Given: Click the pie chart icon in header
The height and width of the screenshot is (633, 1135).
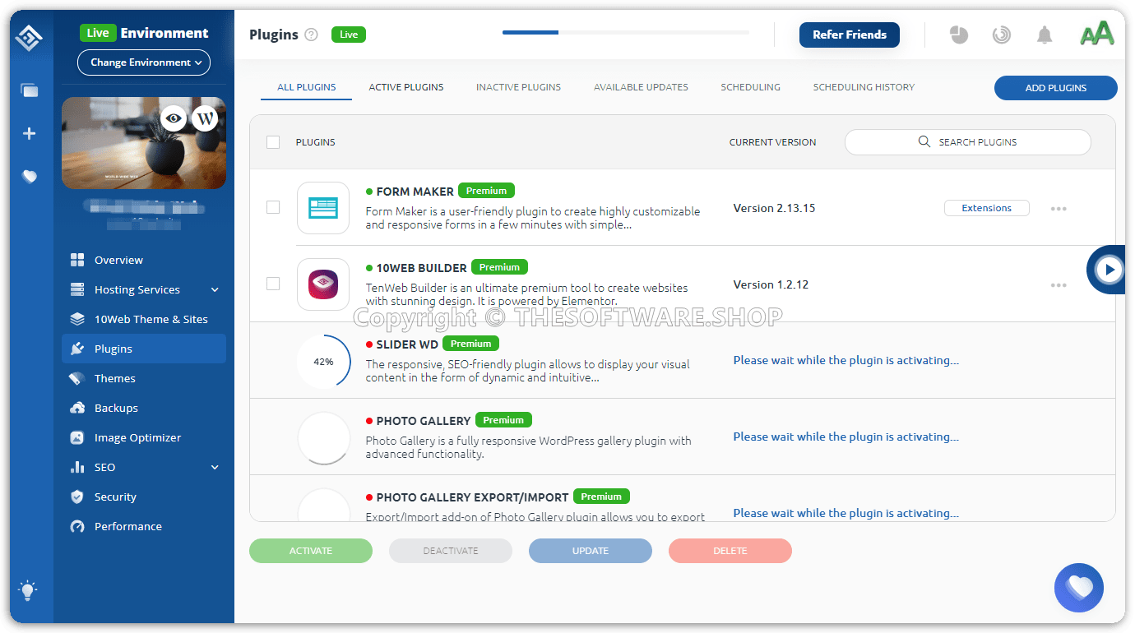Looking at the screenshot, I should click(959, 35).
